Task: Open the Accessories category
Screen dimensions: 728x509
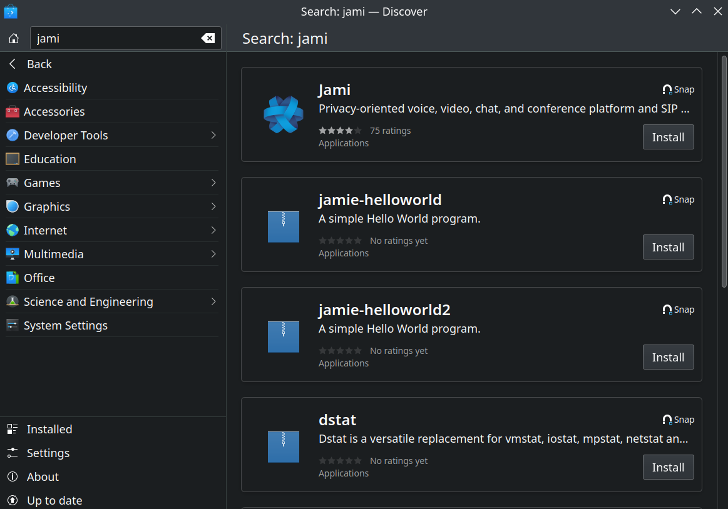Action: [112, 111]
